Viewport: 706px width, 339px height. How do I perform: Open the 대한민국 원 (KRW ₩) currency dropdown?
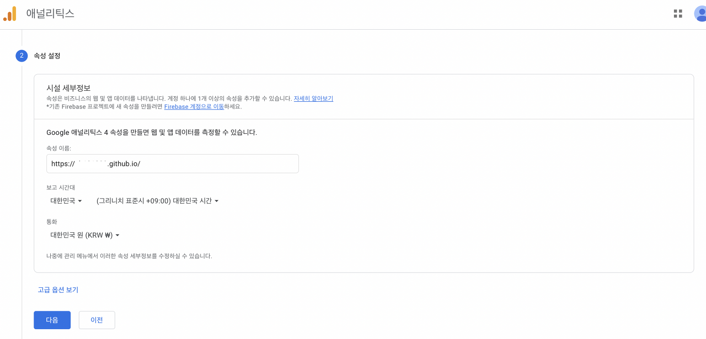pos(84,234)
